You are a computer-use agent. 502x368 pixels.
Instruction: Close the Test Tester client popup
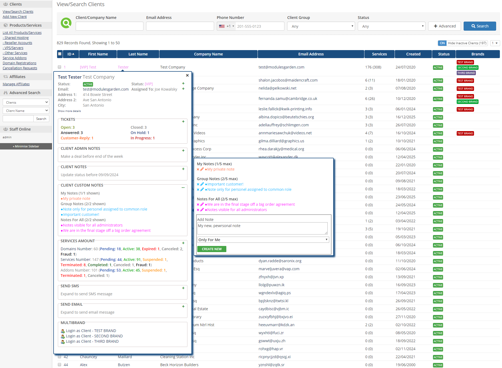(x=187, y=75)
